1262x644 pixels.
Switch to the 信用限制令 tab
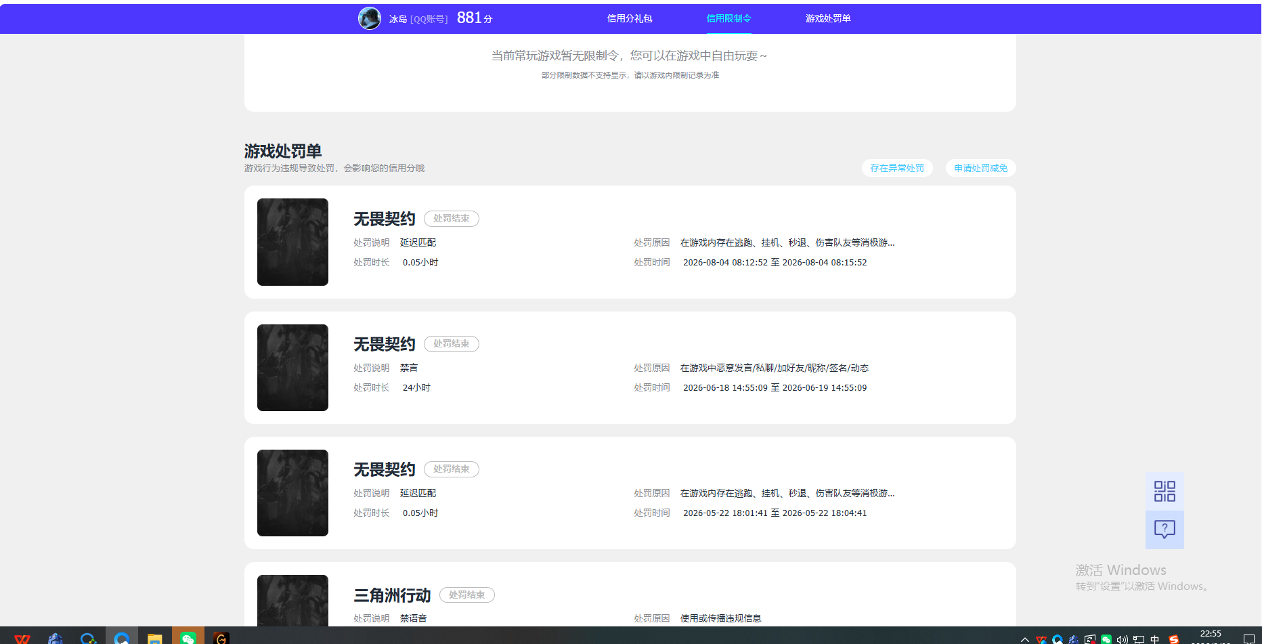point(729,19)
